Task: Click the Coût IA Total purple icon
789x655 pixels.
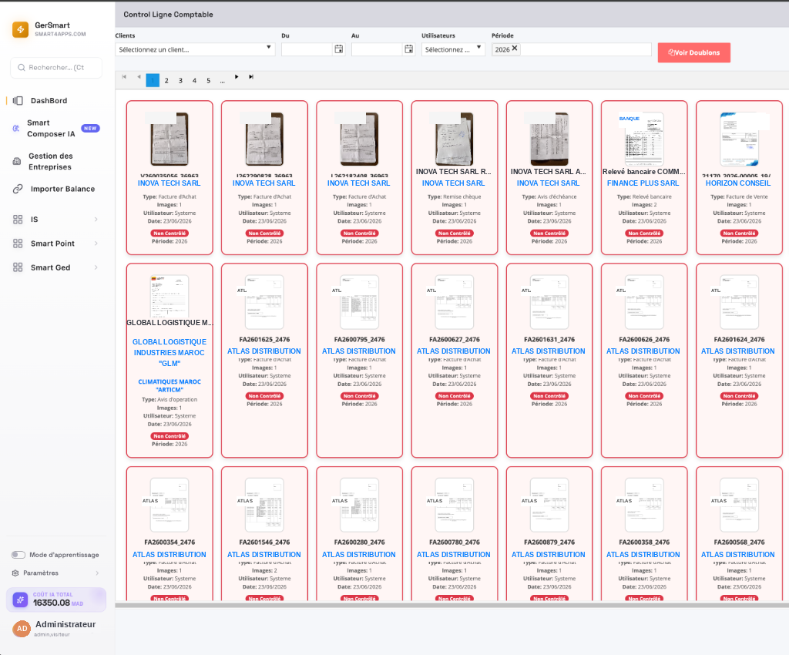Action: pos(20,600)
